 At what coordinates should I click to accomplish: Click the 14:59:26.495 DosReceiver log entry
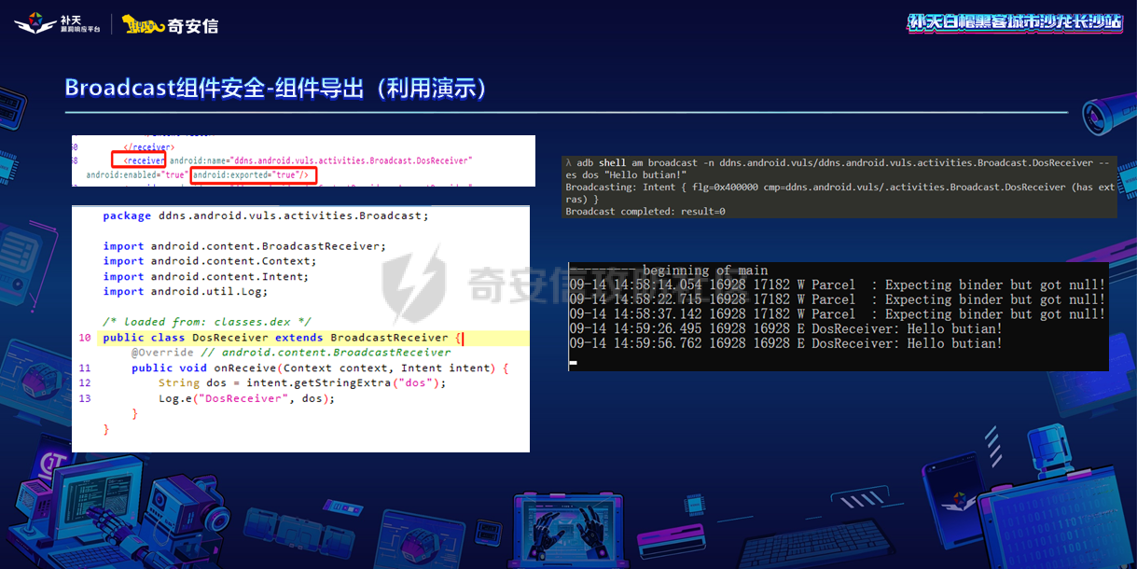(785, 328)
